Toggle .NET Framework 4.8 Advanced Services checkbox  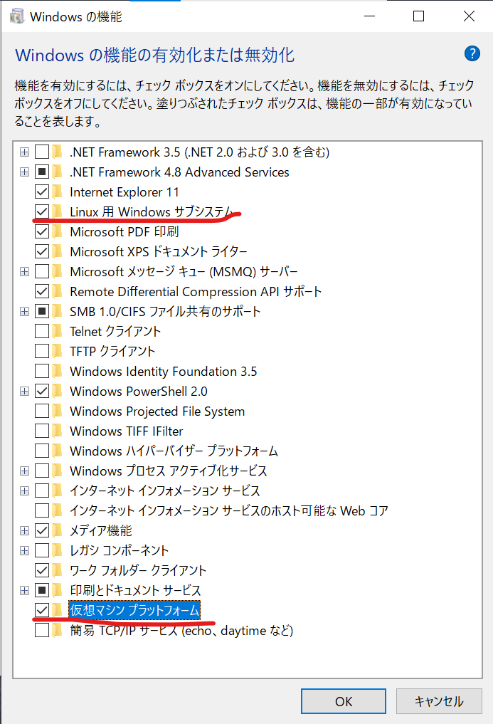click(42, 172)
